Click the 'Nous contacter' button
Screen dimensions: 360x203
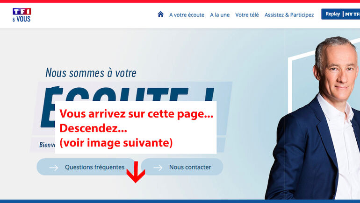point(182,167)
